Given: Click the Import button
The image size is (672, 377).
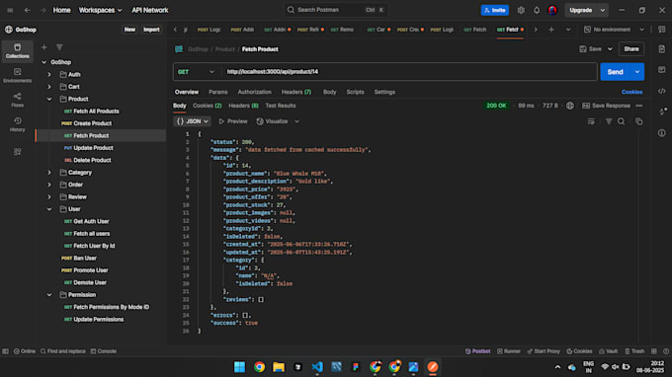Looking at the screenshot, I should 151,30.
